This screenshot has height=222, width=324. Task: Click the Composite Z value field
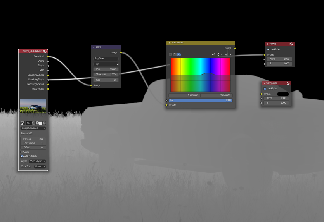point(276,103)
